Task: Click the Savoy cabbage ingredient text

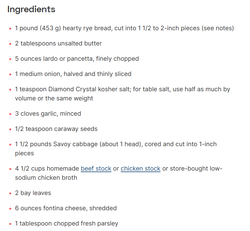Action: 116,149
